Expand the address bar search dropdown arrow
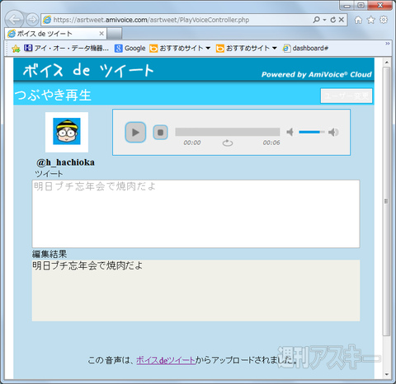The width and height of the screenshot is (396, 384). coord(324,20)
